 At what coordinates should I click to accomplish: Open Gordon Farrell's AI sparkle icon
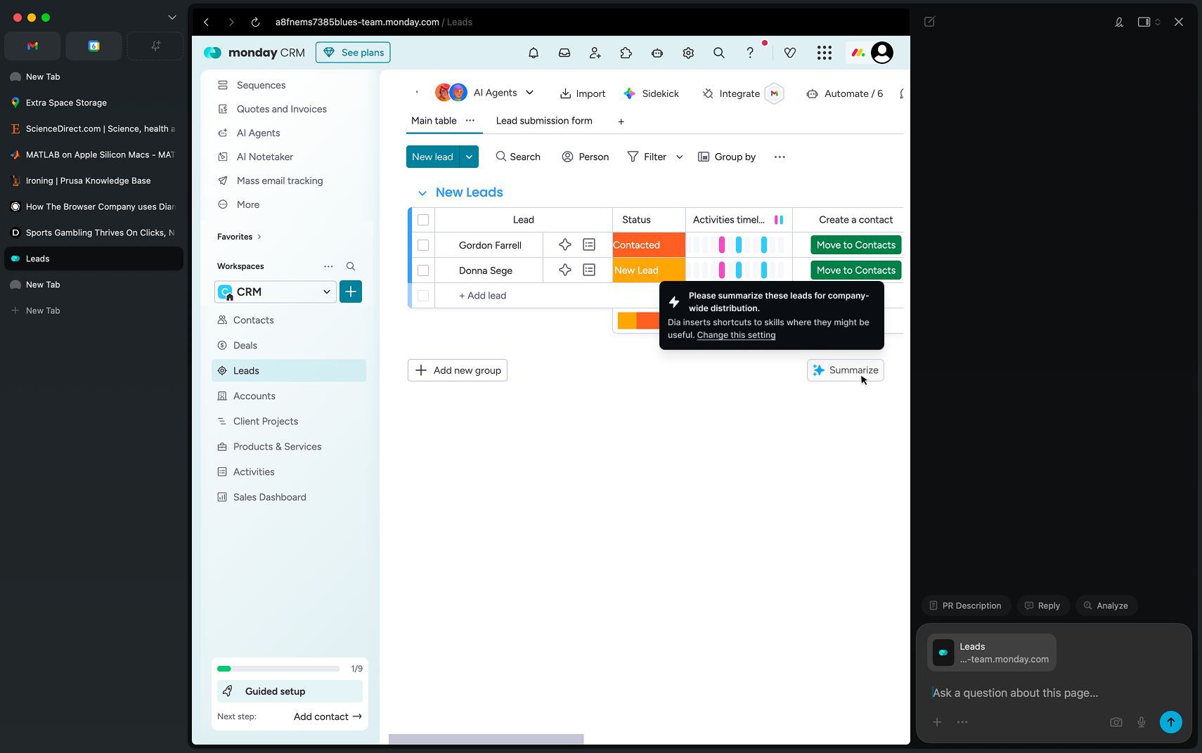pos(565,245)
